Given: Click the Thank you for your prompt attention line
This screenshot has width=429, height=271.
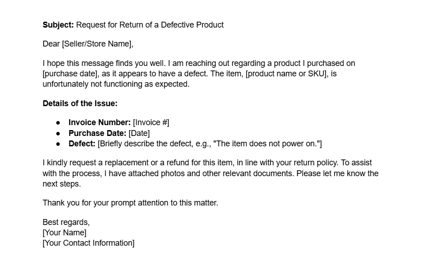Looking at the screenshot, I should [130, 203].
